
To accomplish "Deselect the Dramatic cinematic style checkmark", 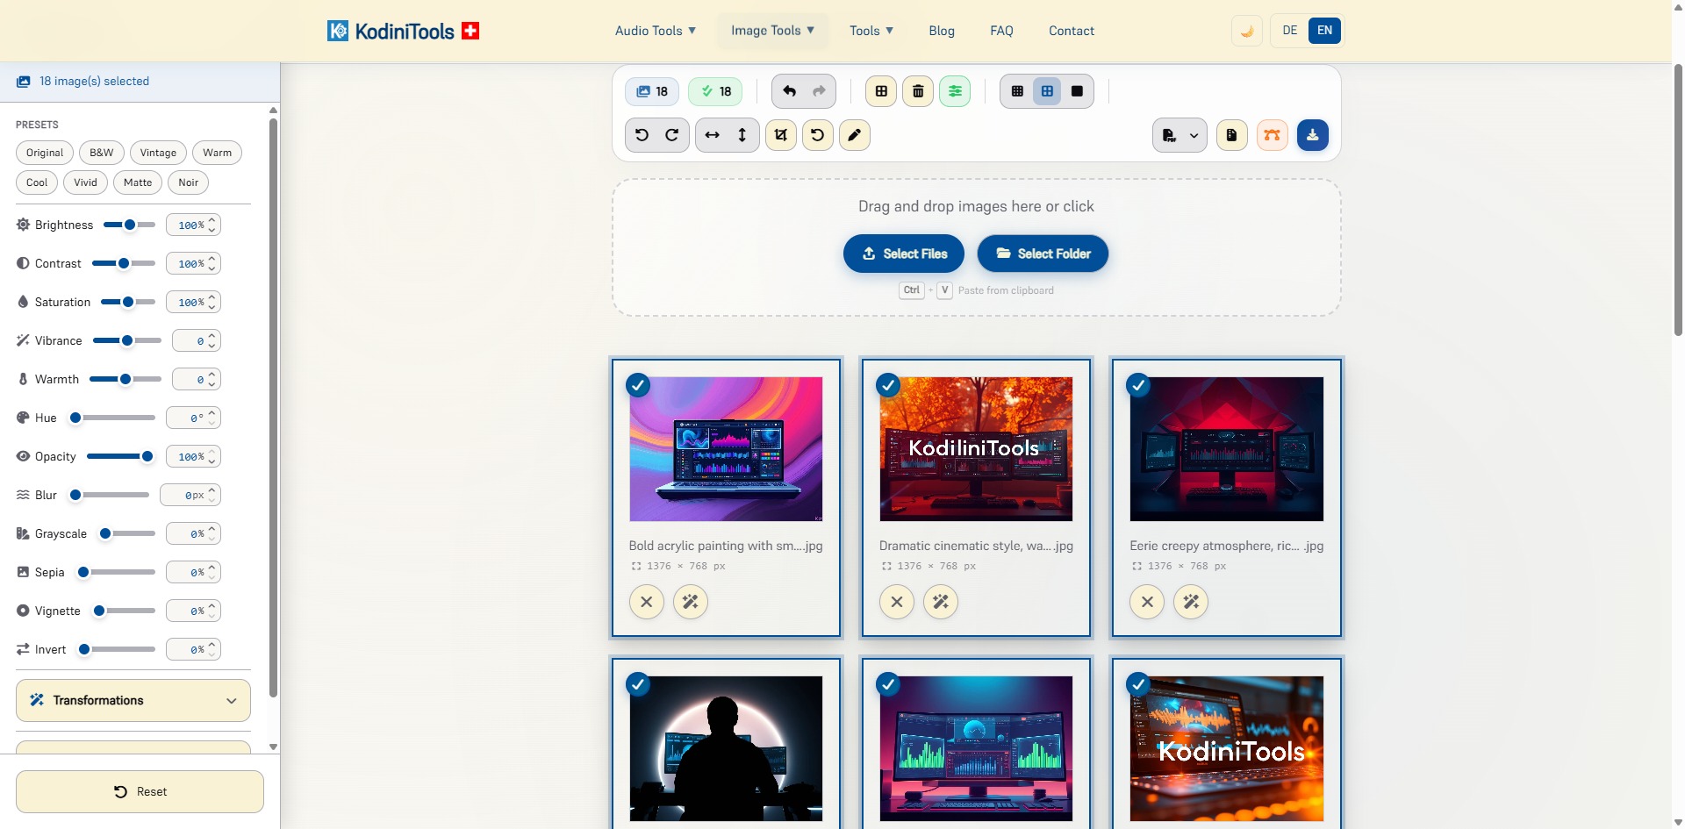I will click(888, 385).
